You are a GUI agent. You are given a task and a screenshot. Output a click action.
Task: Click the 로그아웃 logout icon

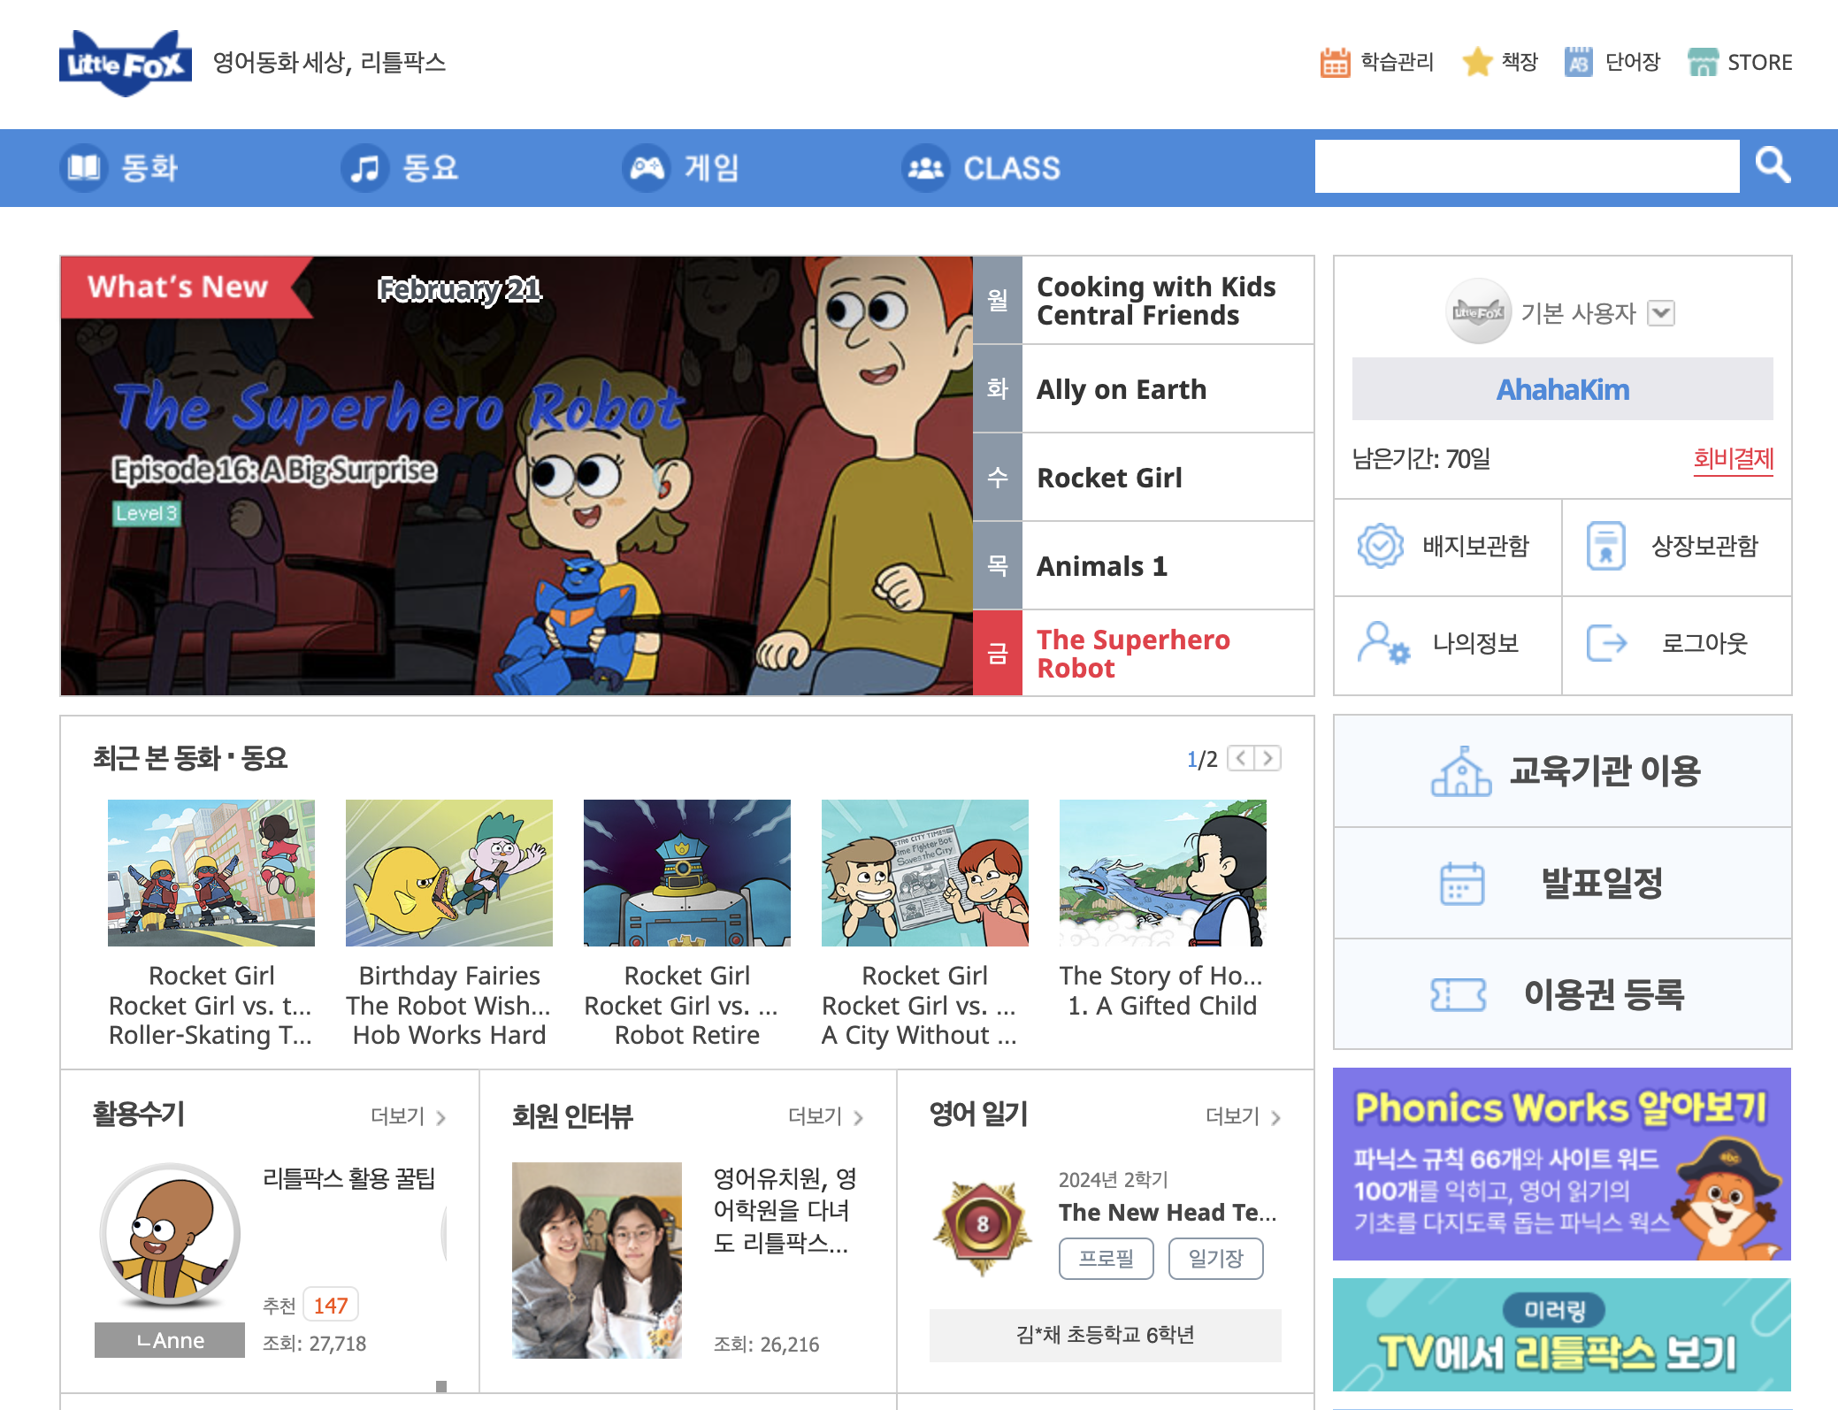click(x=1606, y=643)
